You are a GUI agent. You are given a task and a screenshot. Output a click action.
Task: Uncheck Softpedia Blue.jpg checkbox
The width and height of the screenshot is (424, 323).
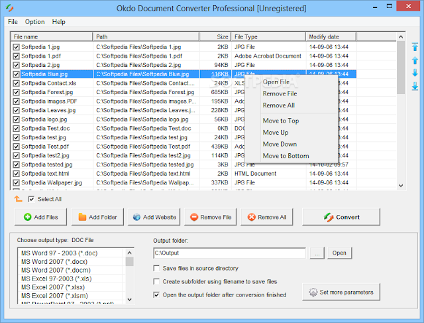point(16,74)
